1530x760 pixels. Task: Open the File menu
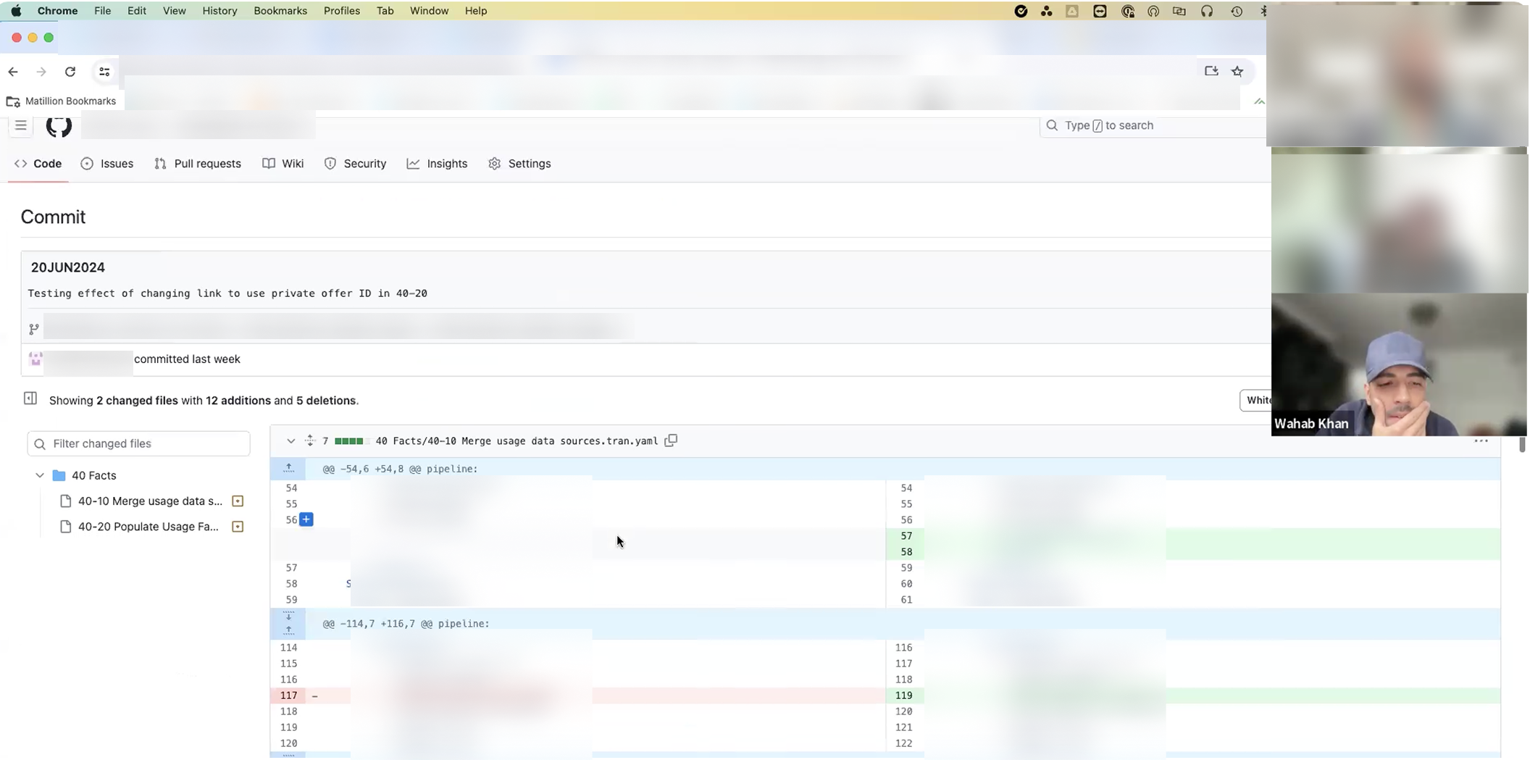[102, 11]
